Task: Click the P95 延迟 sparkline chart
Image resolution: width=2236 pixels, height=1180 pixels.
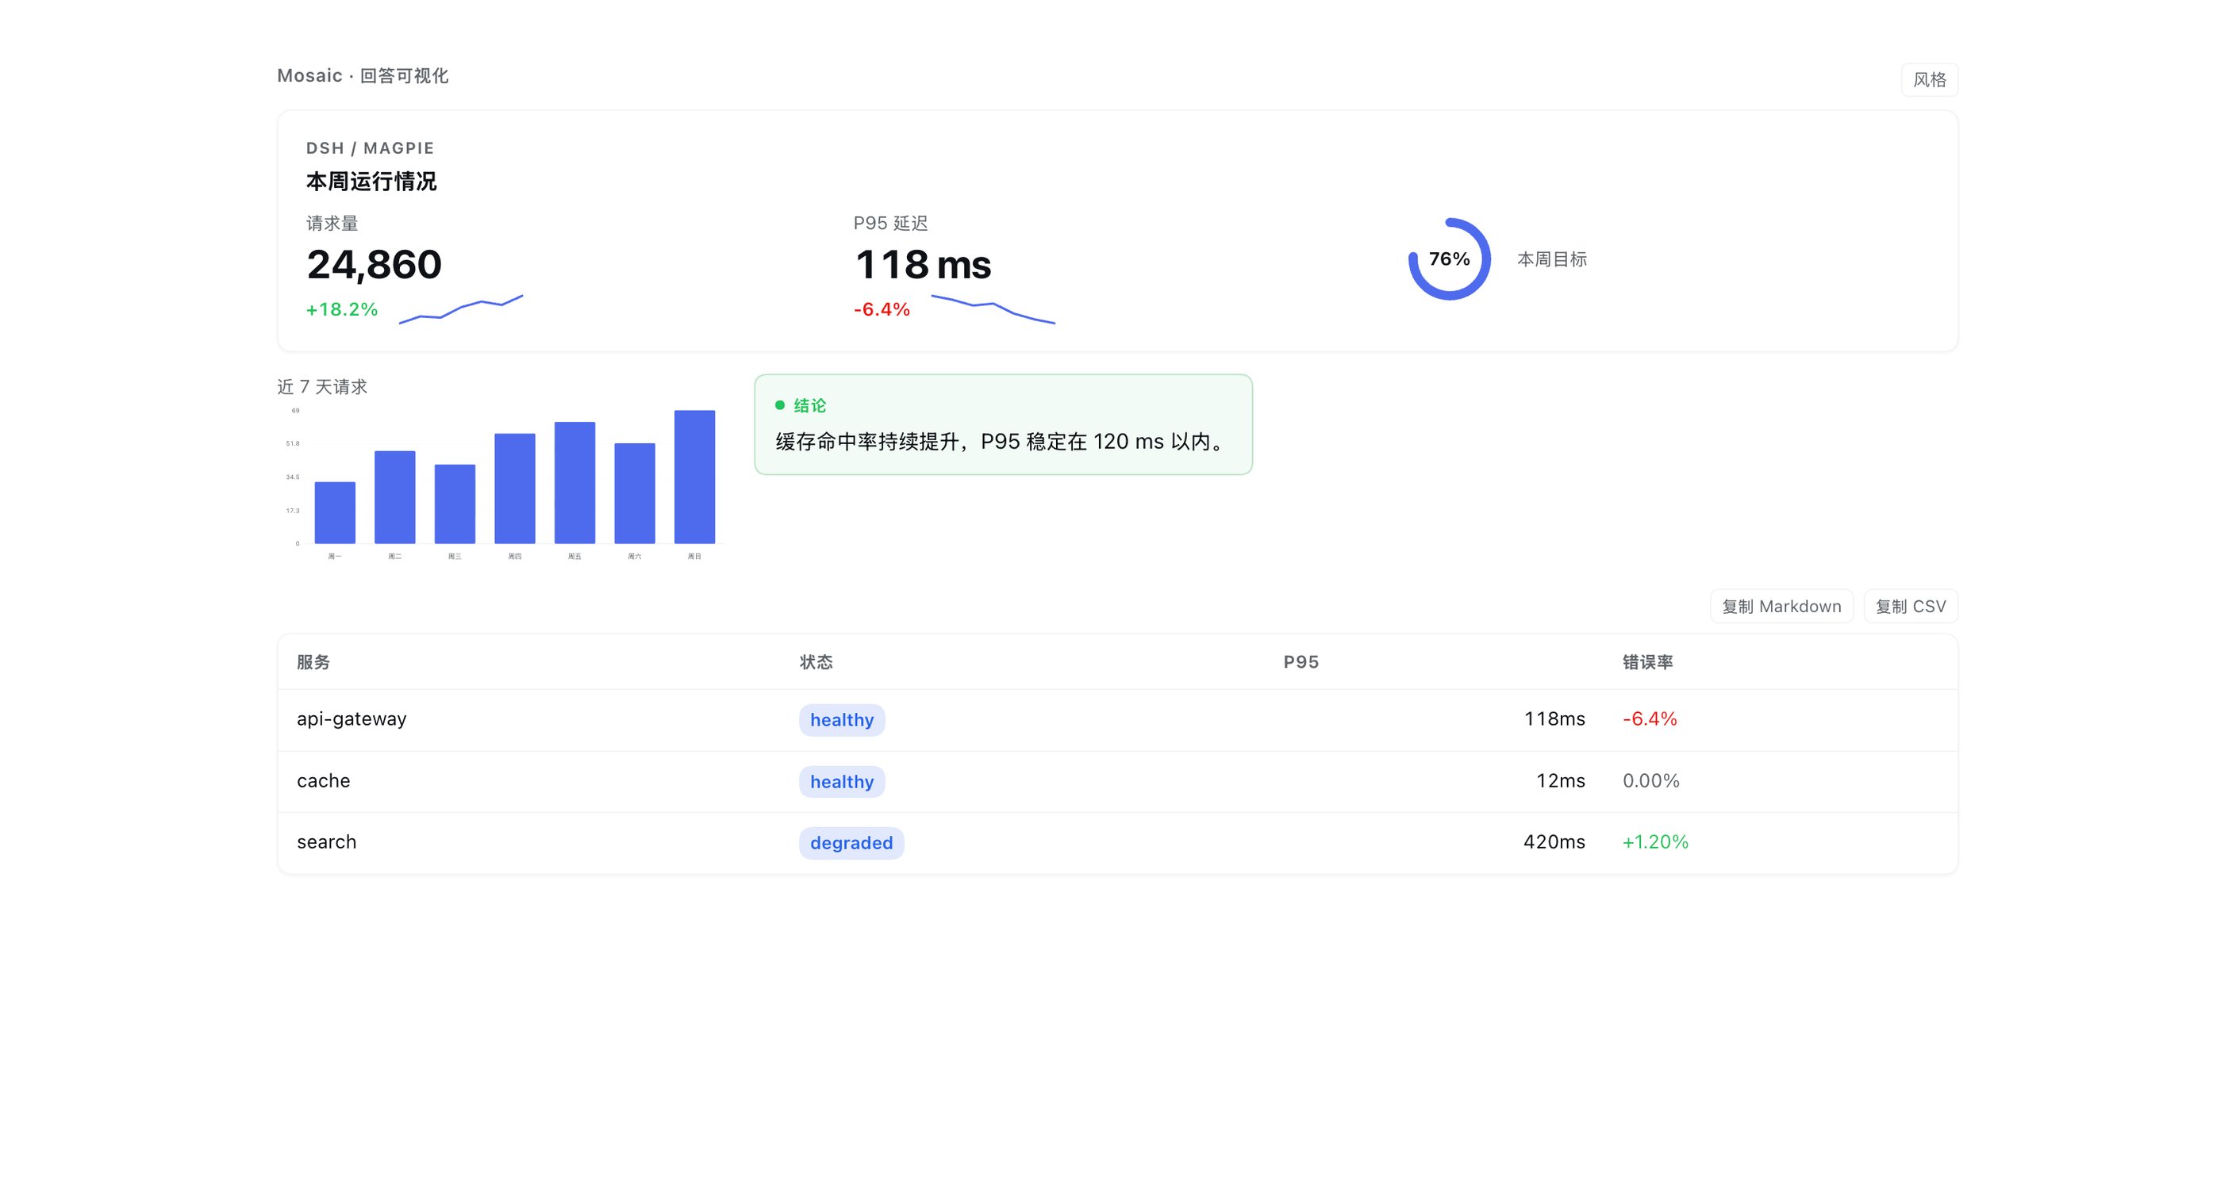Action: coord(993,309)
